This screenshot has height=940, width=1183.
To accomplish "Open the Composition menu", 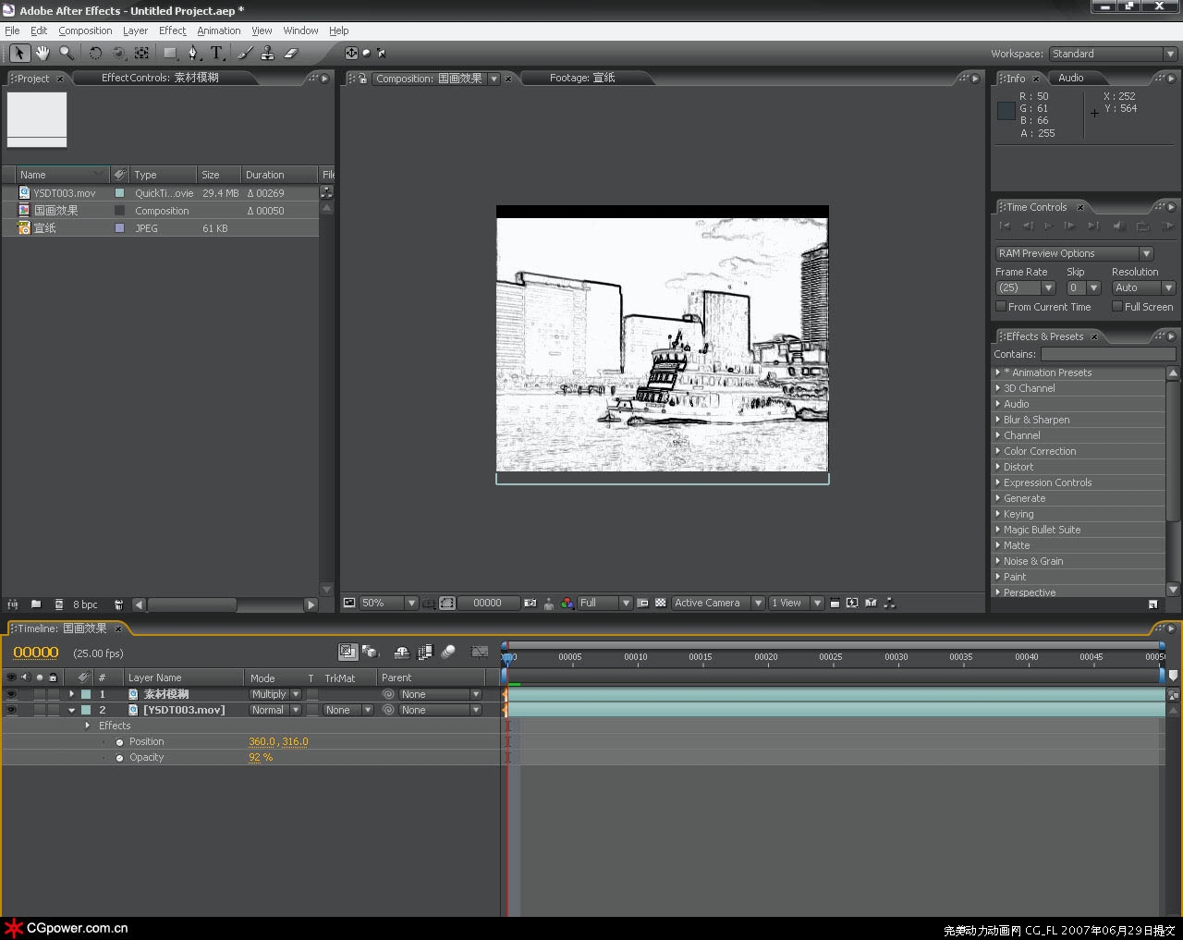I will coord(85,31).
